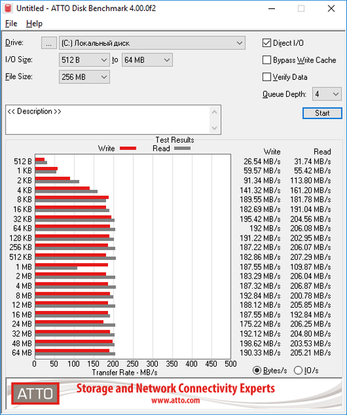This screenshot has height=415, width=347.
Task: Click the Description scrollbar up arrow
Action: (x=215, y=112)
